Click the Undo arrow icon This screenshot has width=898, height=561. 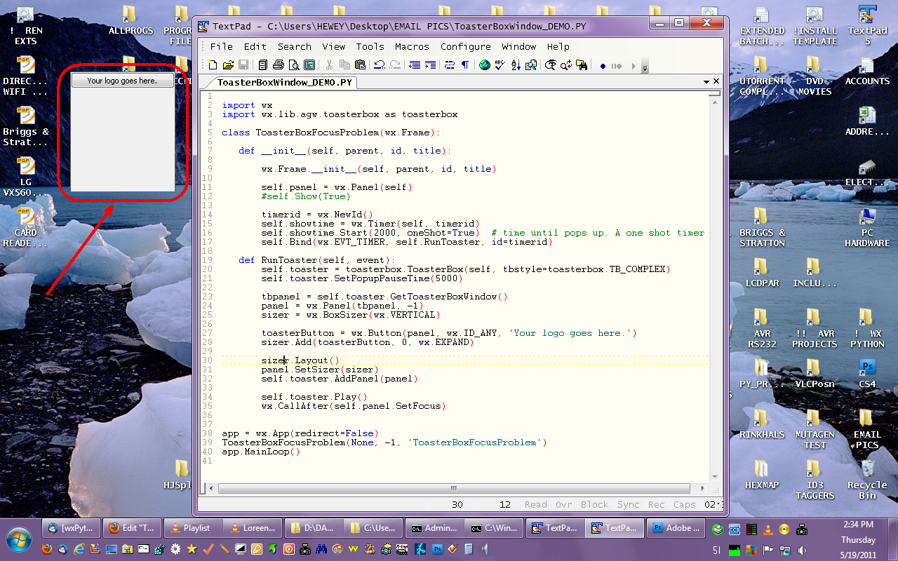click(379, 65)
